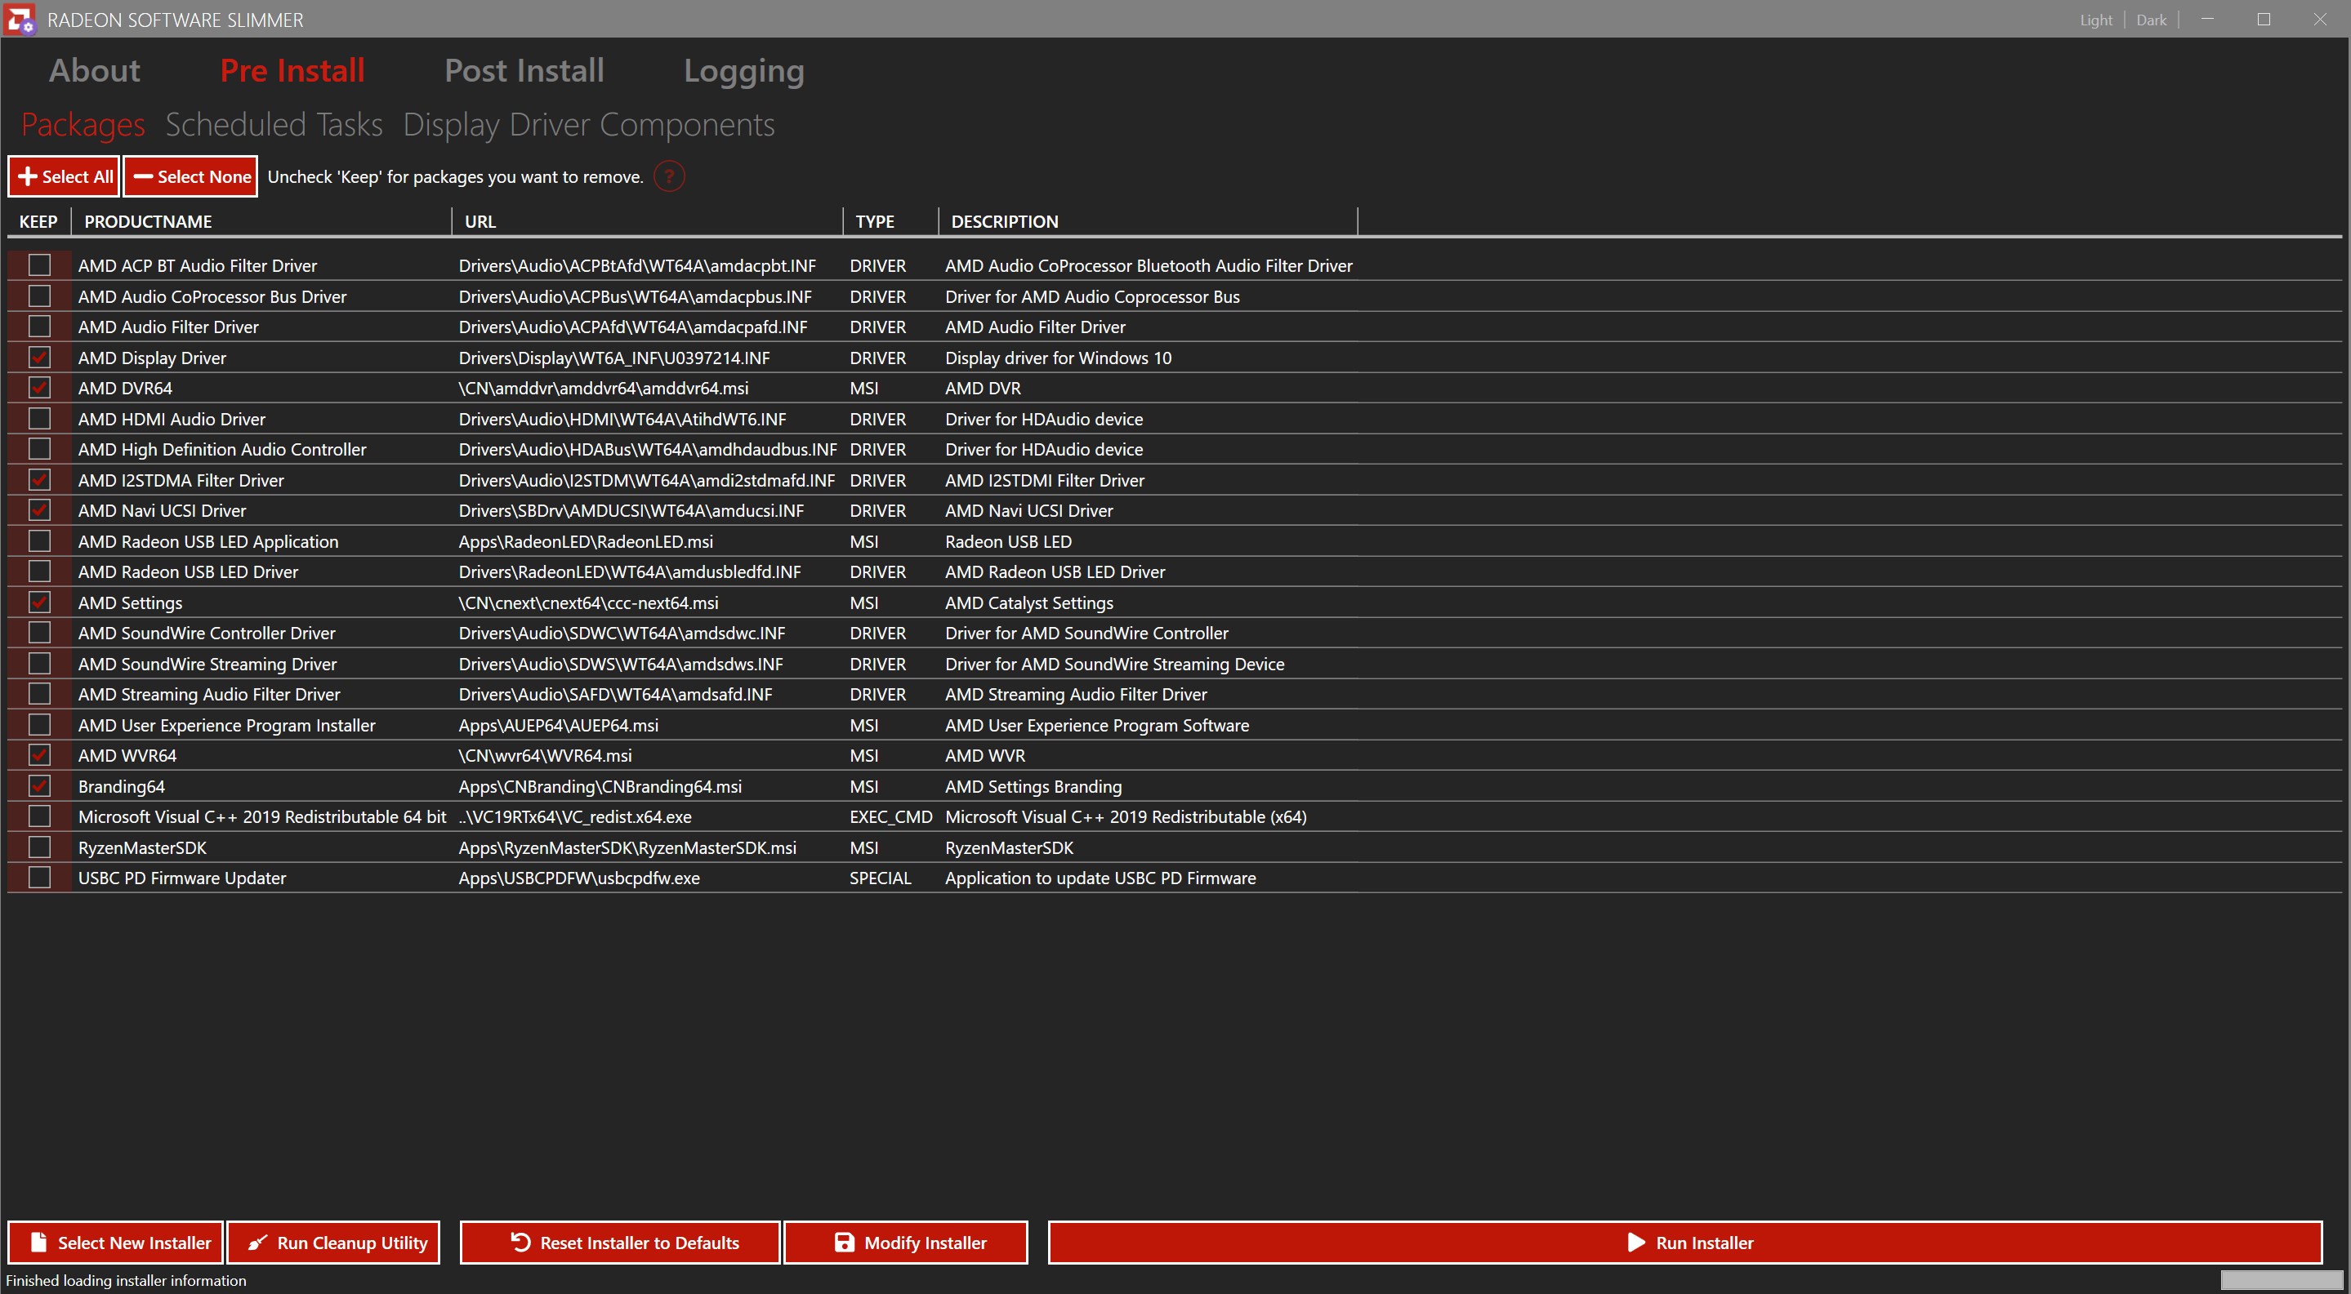Check Keep for AMD High Definition Audio Controller

click(x=39, y=449)
